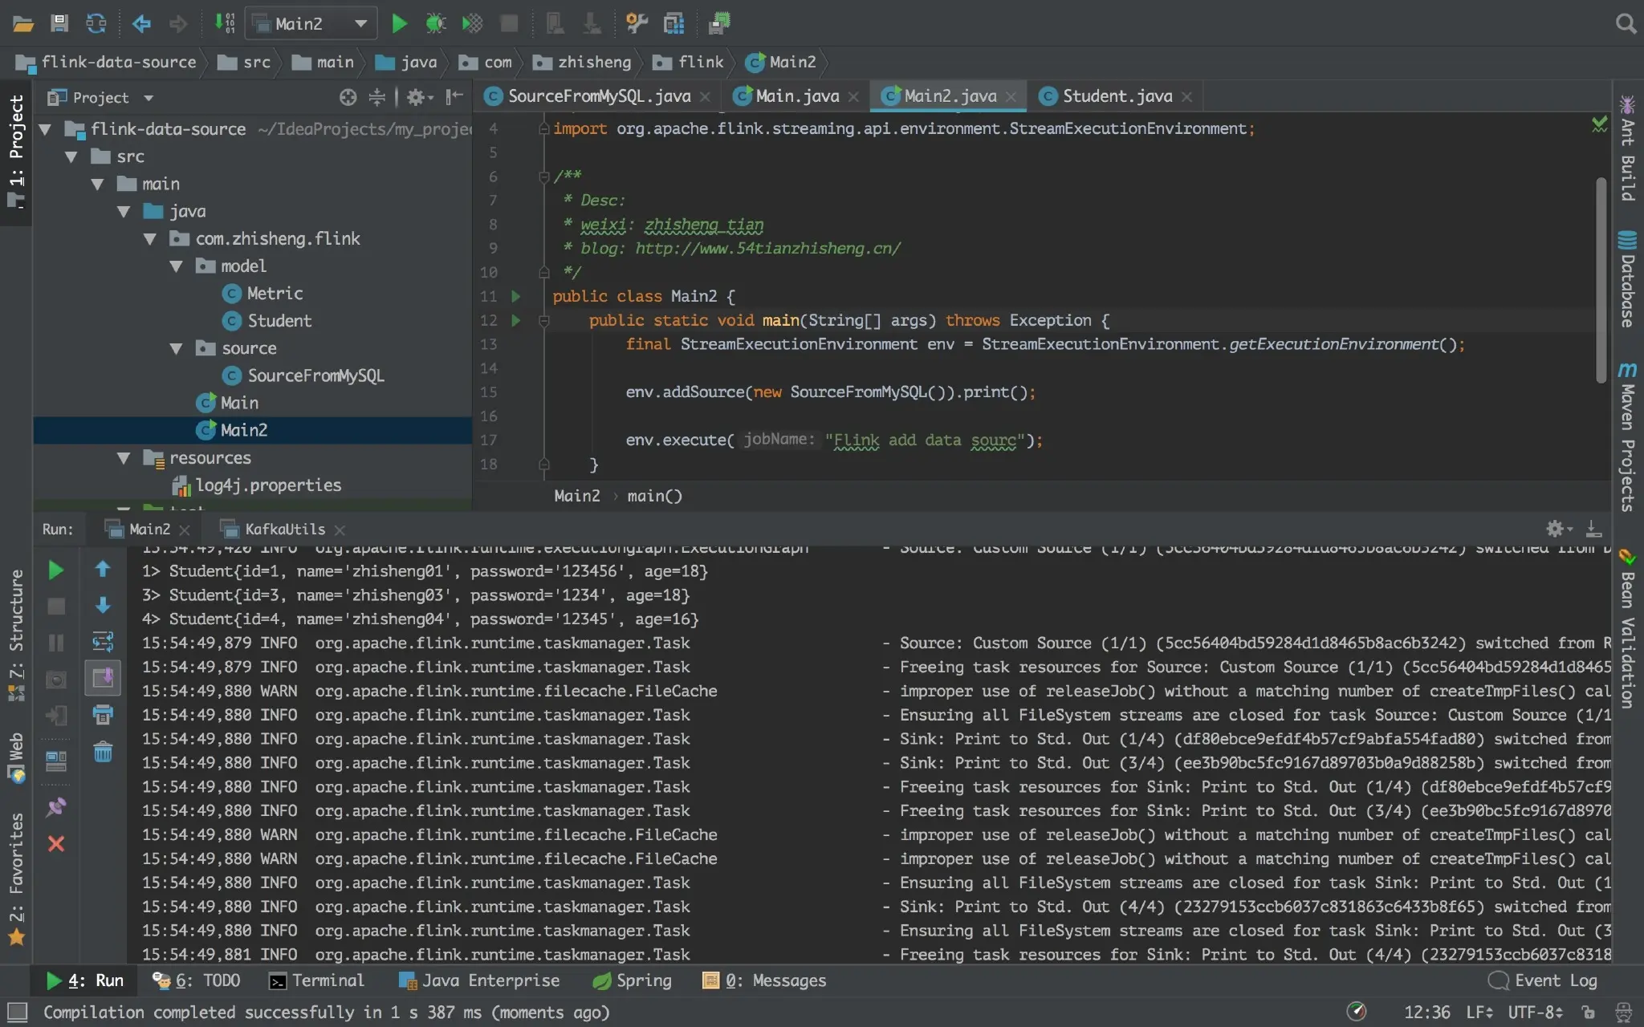Click the print icon in Run panel
This screenshot has width=1644, height=1027.
(x=103, y=714)
